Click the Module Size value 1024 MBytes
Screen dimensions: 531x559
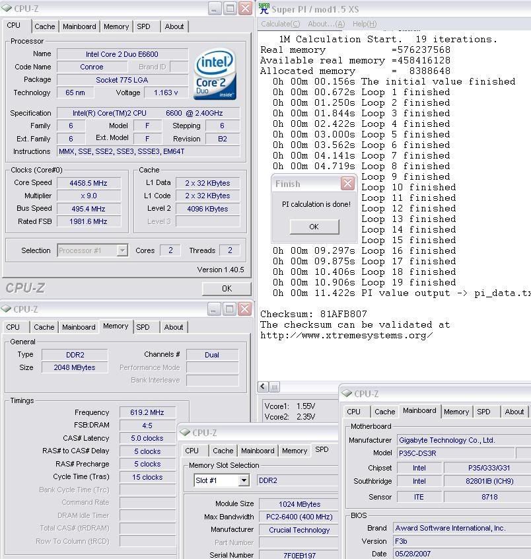[x=299, y=504]
